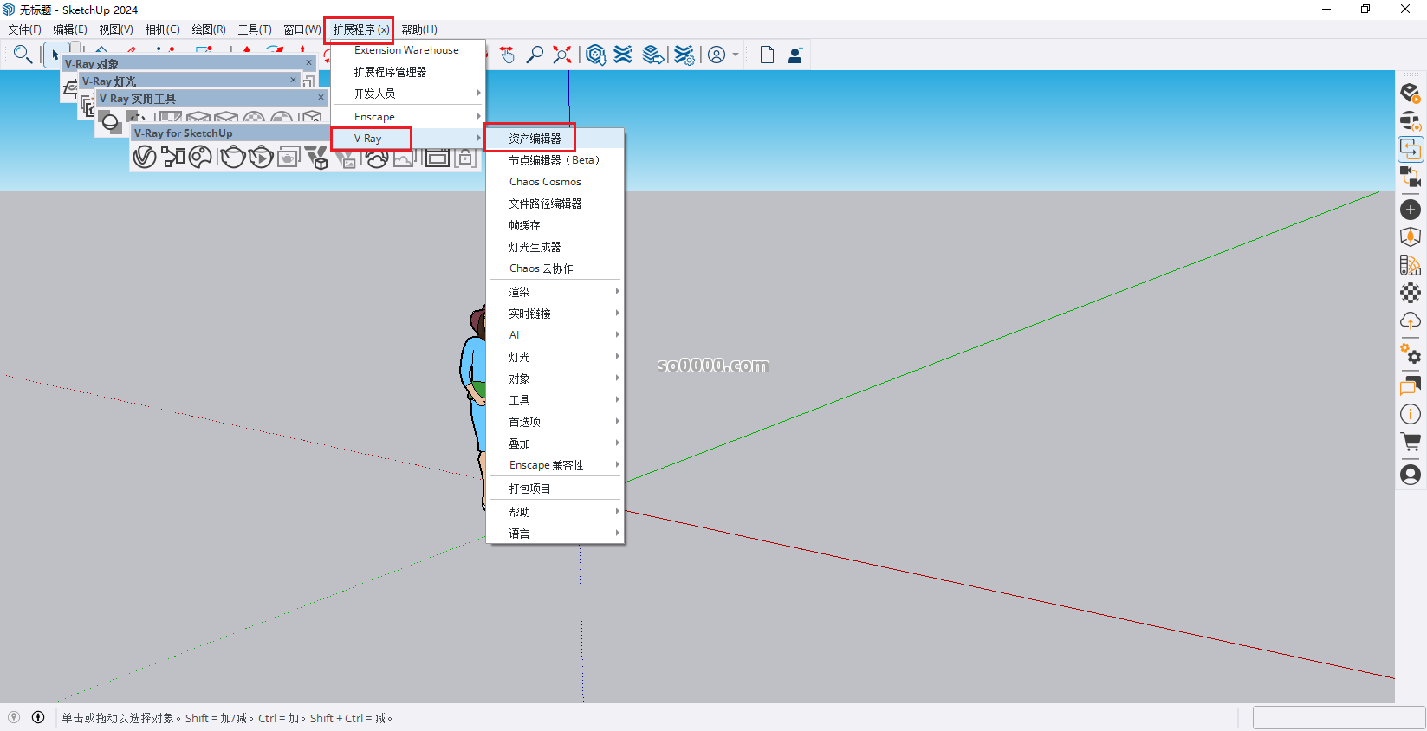Open the 视图(V) menu
1427x731 pixels.
pos(116,29)
